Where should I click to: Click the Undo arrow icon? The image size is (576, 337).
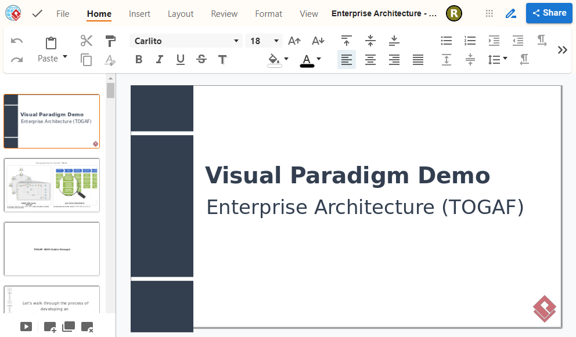click(x=17, y=41)
